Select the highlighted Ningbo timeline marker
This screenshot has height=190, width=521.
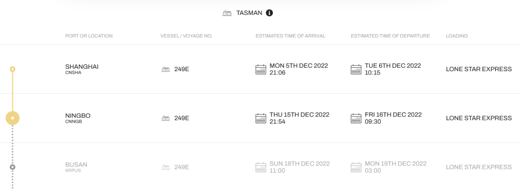[x=13, y=118]
